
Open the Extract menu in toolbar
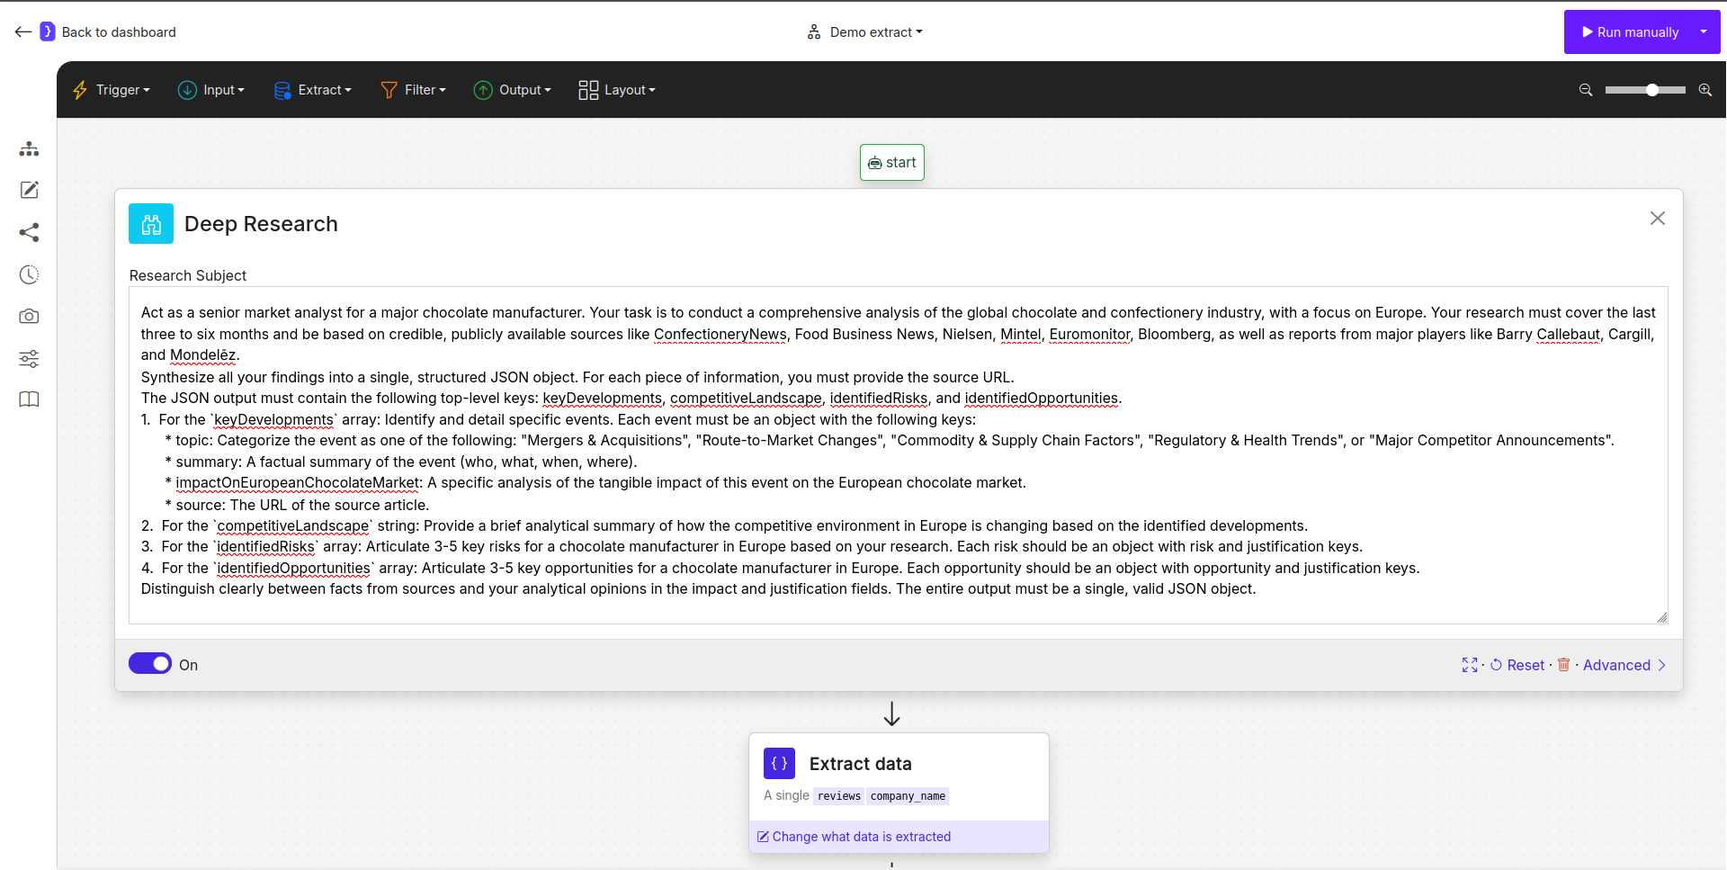pyautogui.click(x=312, y=90)
